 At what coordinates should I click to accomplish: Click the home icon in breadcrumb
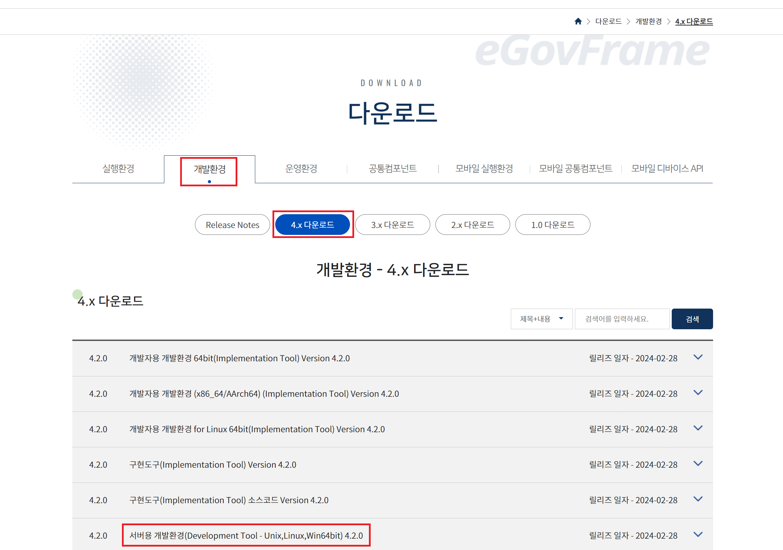578,21
